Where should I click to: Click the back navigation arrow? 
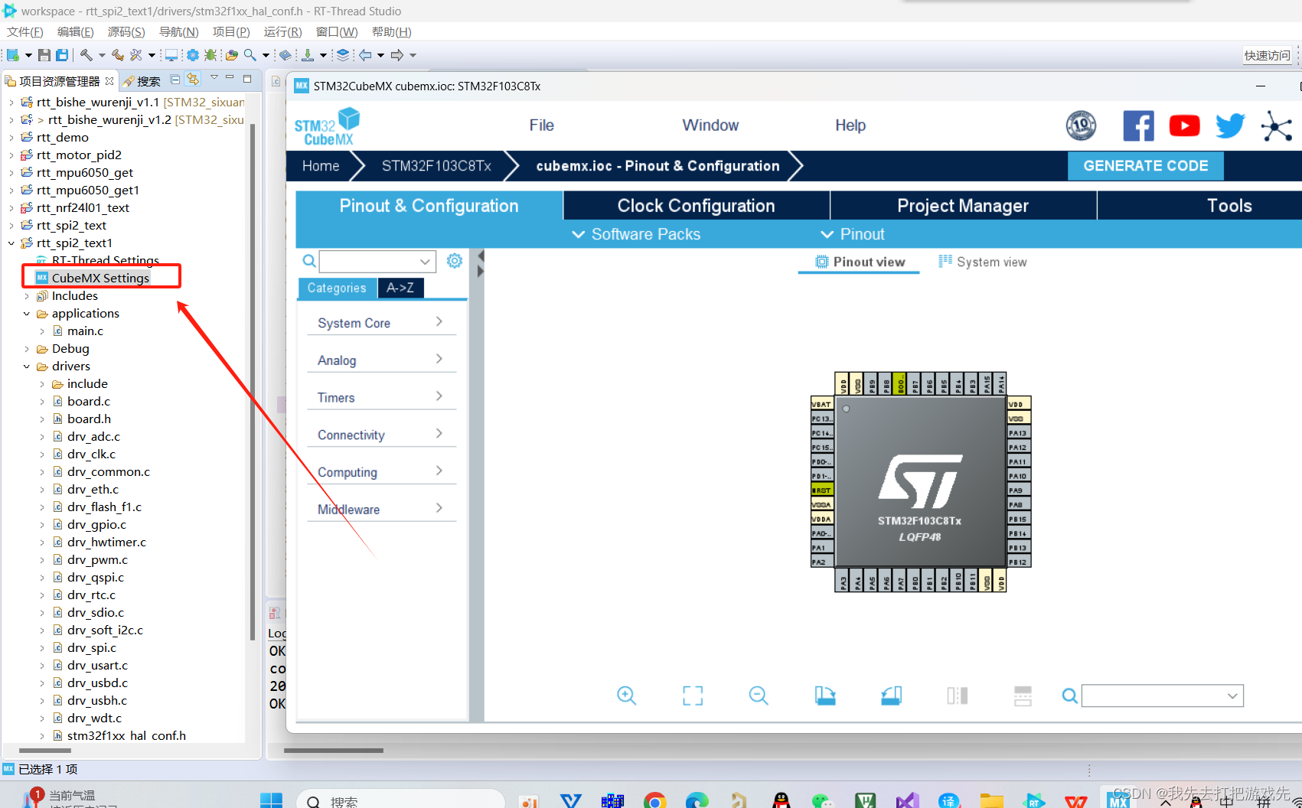tap(366, 55)
